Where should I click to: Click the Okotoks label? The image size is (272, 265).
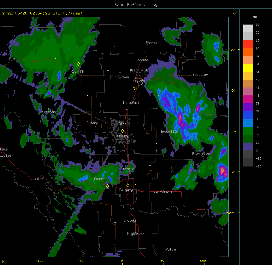[x=130, y=220]
